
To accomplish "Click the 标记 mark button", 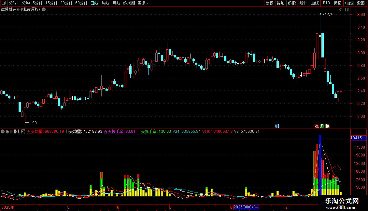I will (337, 3).
